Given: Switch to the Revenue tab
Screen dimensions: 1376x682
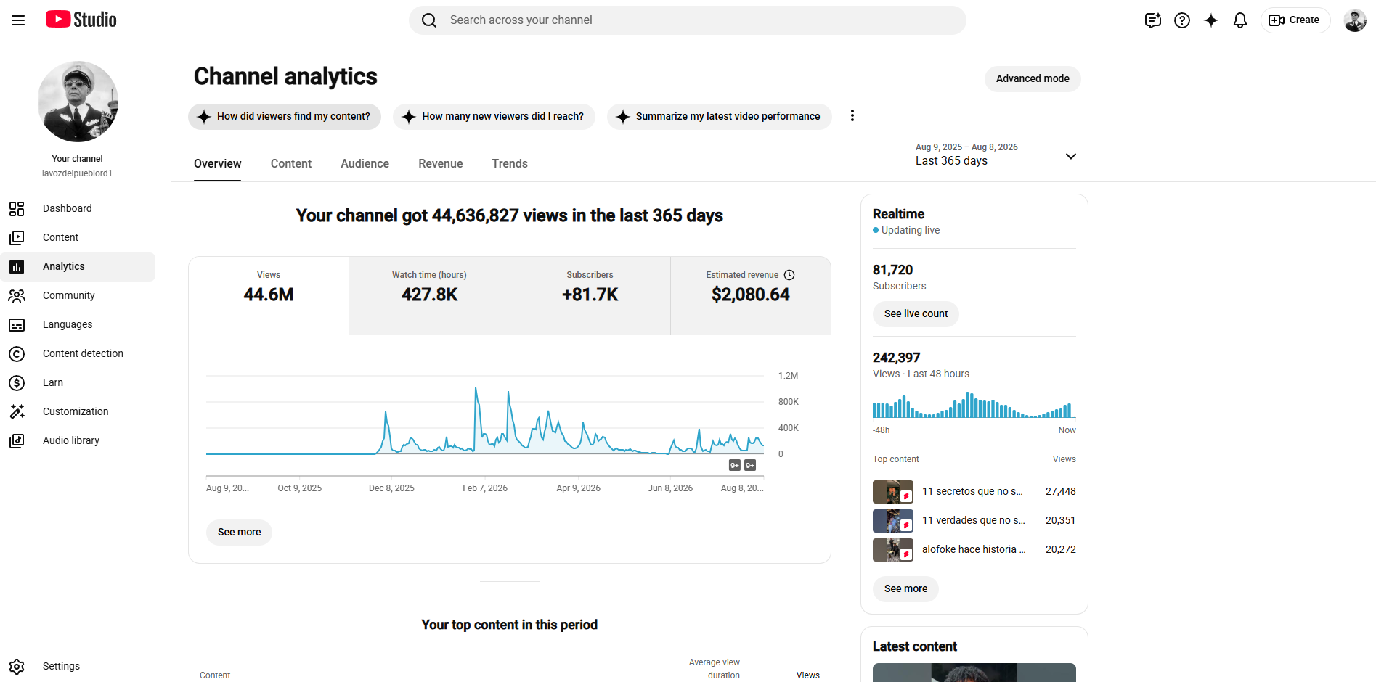Looking at the screenshot, I should tap(440, 164).
